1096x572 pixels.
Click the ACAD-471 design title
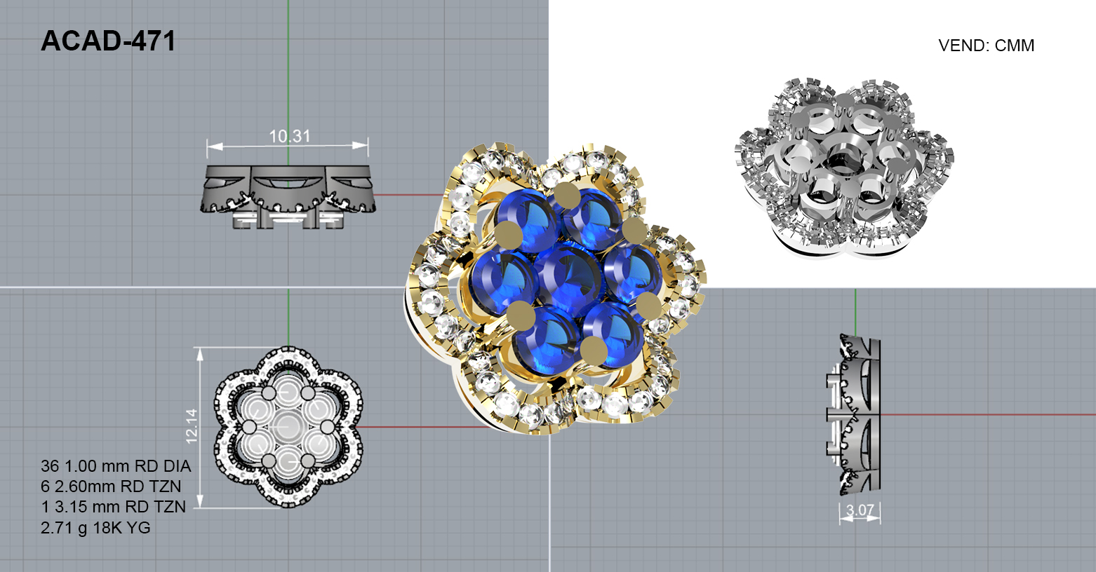coord(108,41)
